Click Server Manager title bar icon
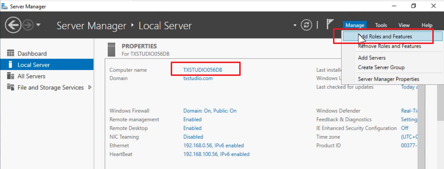This screenshot has height=169, width=444. (x=5, y=6)
